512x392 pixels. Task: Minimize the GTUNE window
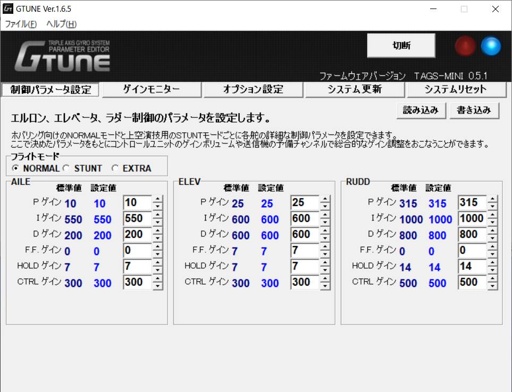pos(433,9)
